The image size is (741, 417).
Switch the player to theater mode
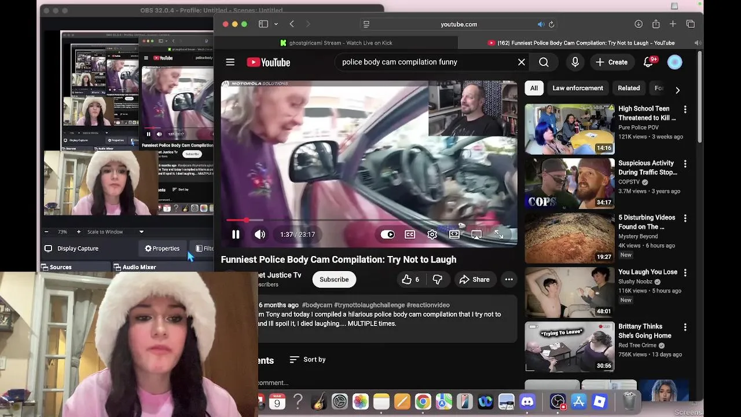tap(454, 235)
